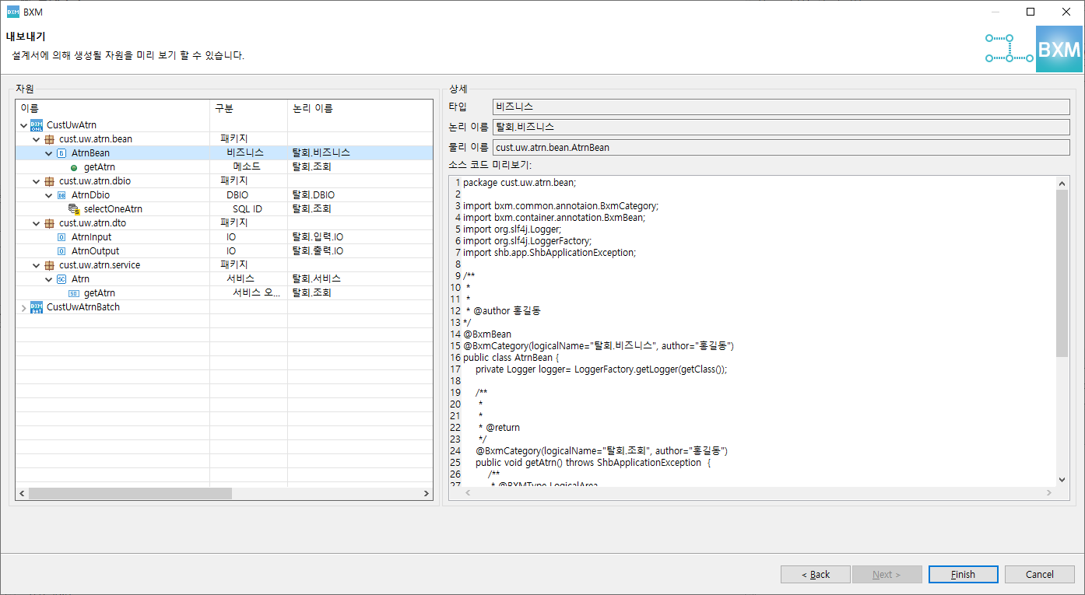The width and height of the screenshot is (1085, 595).
Task: Click the 물리 이름 text field
Action: coord(781,147)
